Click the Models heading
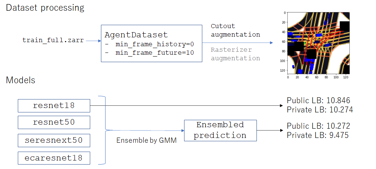This screenshot has height=169, width=376. tap(21, 80)
